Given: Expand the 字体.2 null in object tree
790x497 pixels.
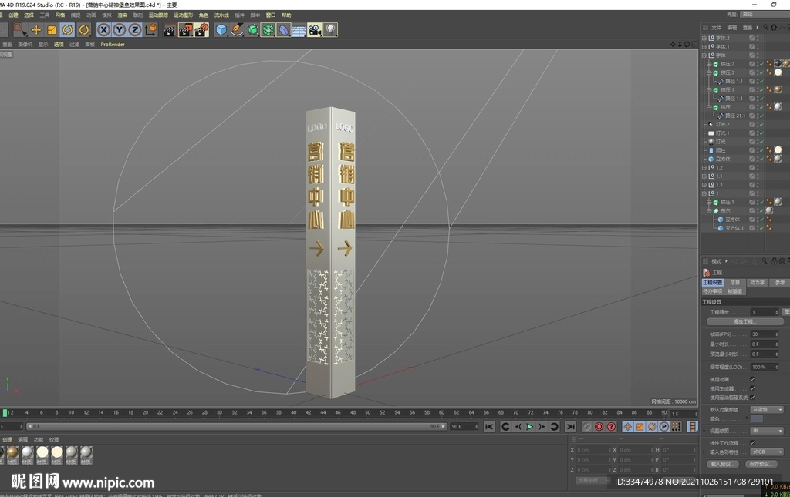Looking at the screenshot, I should coord(704,38).
